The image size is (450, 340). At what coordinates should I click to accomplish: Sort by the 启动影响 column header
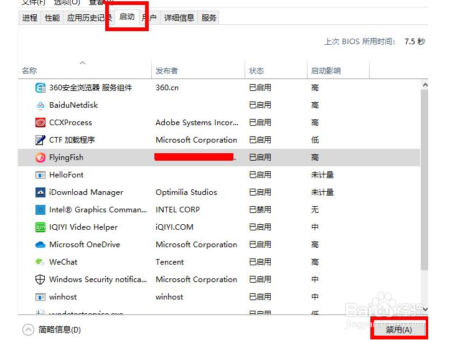pos(339,70)
